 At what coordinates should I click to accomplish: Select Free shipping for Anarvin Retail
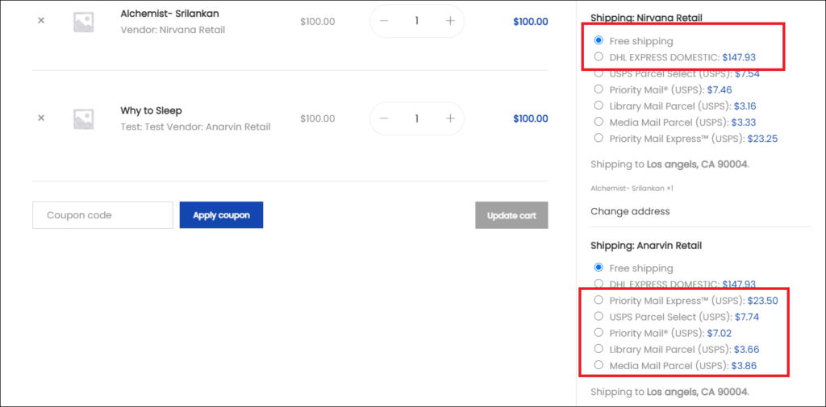(x=598, y=268)
